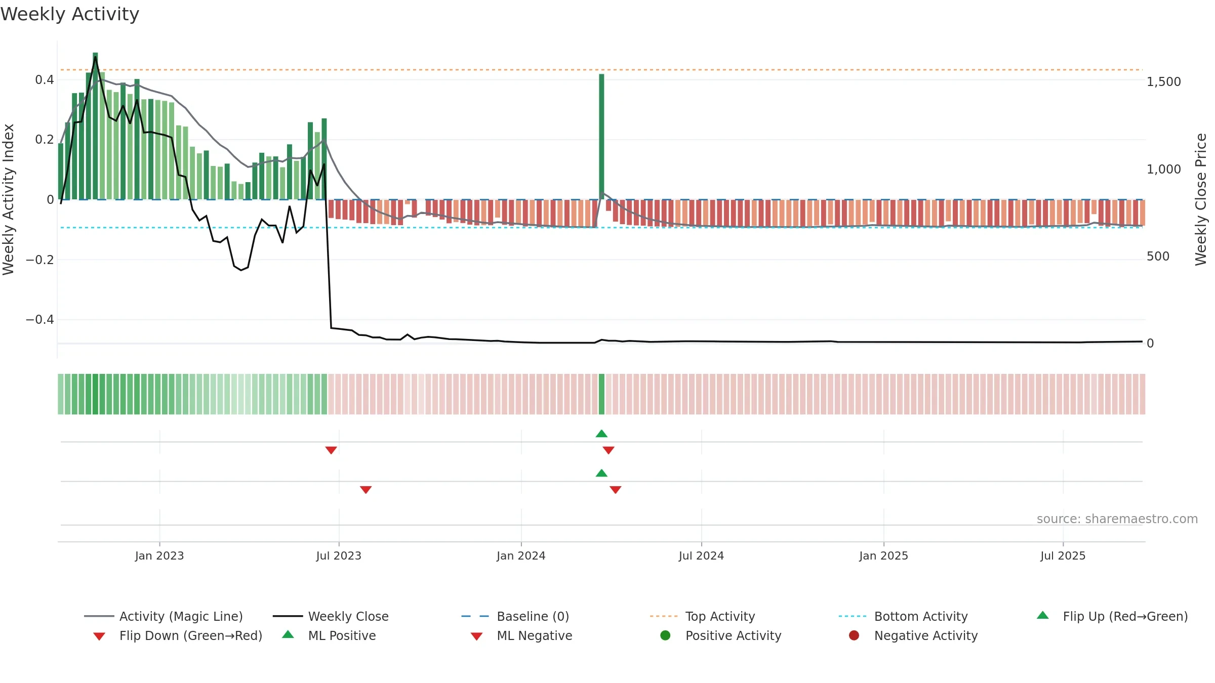Toggle ML Negative legend entry
The height and width of the screenshot is (683, 1215).
pos(521,635)
